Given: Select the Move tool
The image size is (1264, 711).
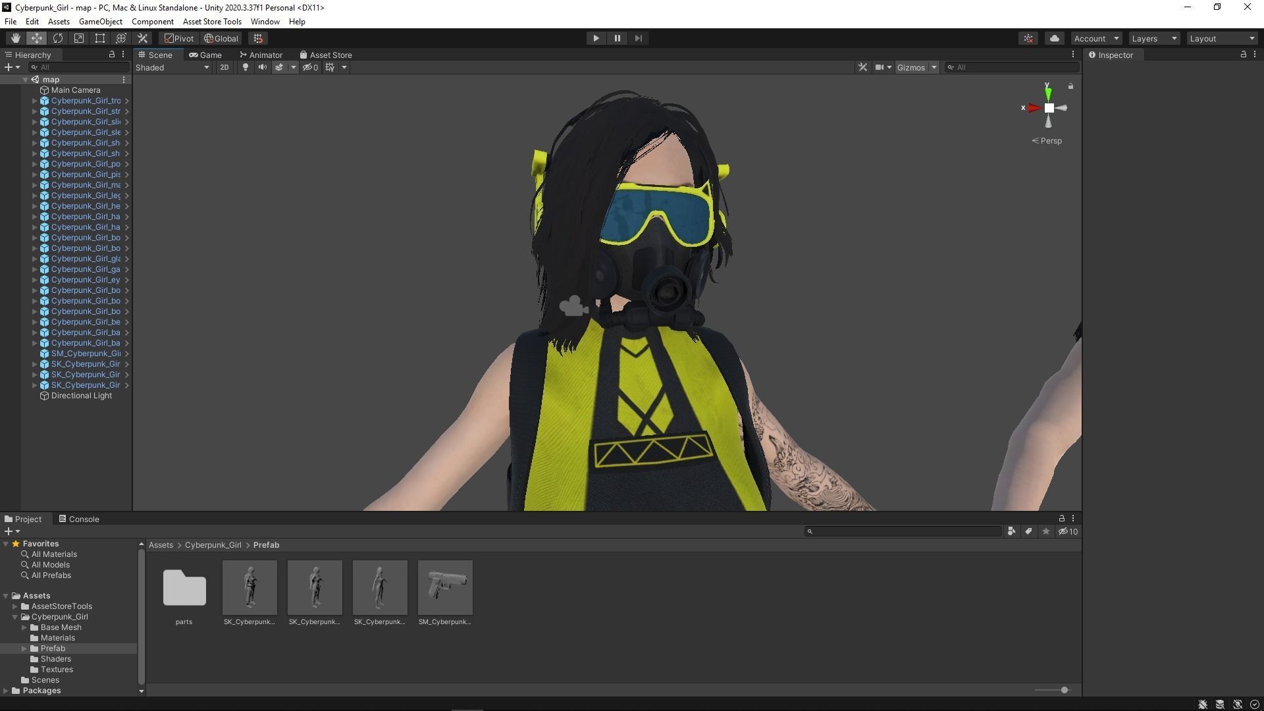Looking at the screenshot, I should [x=36, y=38].
